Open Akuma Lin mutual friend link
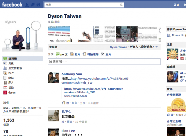Screen dimensions: 186x136 point(178,35)
